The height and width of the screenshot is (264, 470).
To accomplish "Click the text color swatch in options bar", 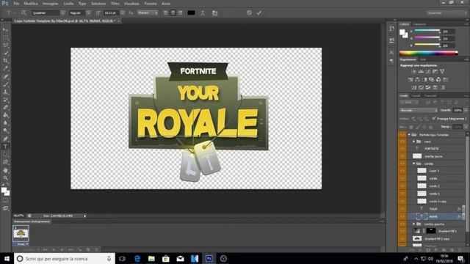I will pyautogui.click(x=191, y=13).
